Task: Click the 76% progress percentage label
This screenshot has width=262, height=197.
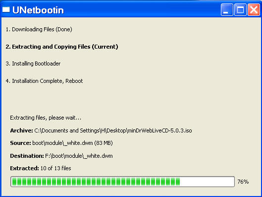Action: tap(243, 182)
